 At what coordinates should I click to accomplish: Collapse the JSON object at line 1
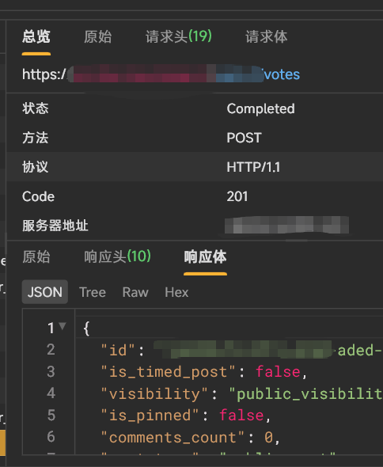tap(63, 326)
